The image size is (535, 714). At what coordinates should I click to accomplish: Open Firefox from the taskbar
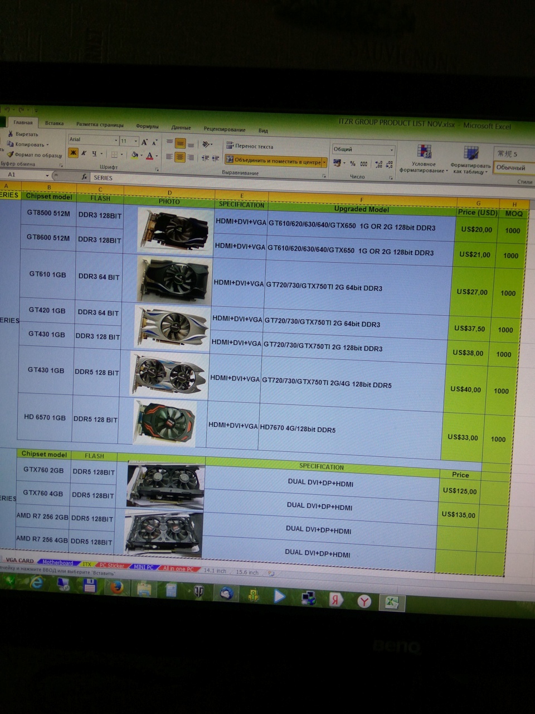click(x=116, y=587)
